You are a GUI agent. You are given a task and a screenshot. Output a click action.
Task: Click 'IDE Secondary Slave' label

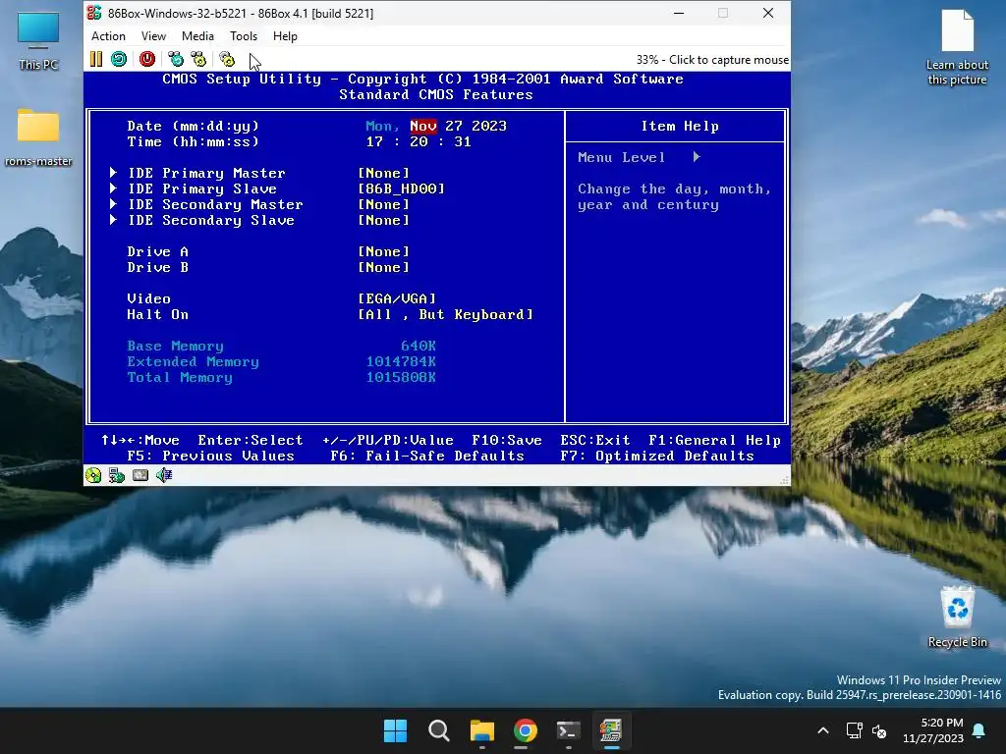211,220
